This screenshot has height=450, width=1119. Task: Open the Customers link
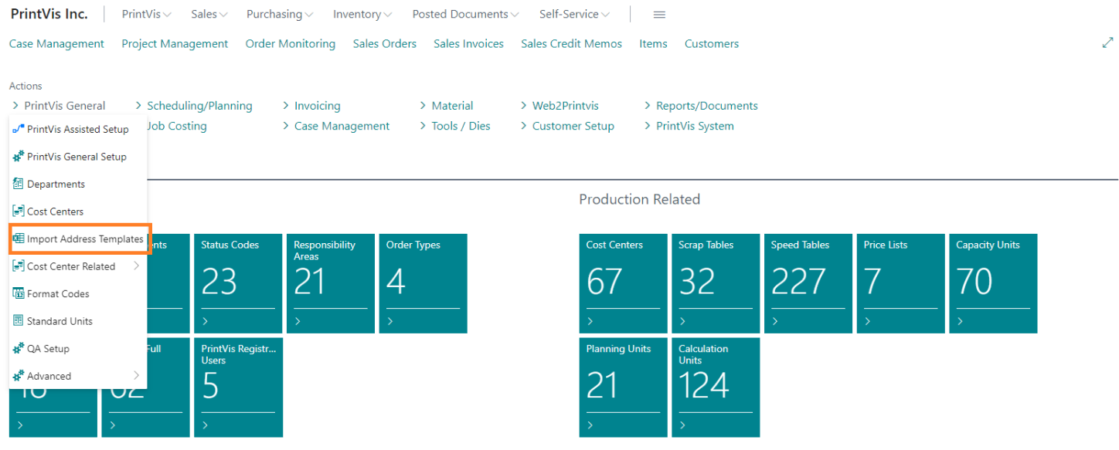[x=712, y=44]
